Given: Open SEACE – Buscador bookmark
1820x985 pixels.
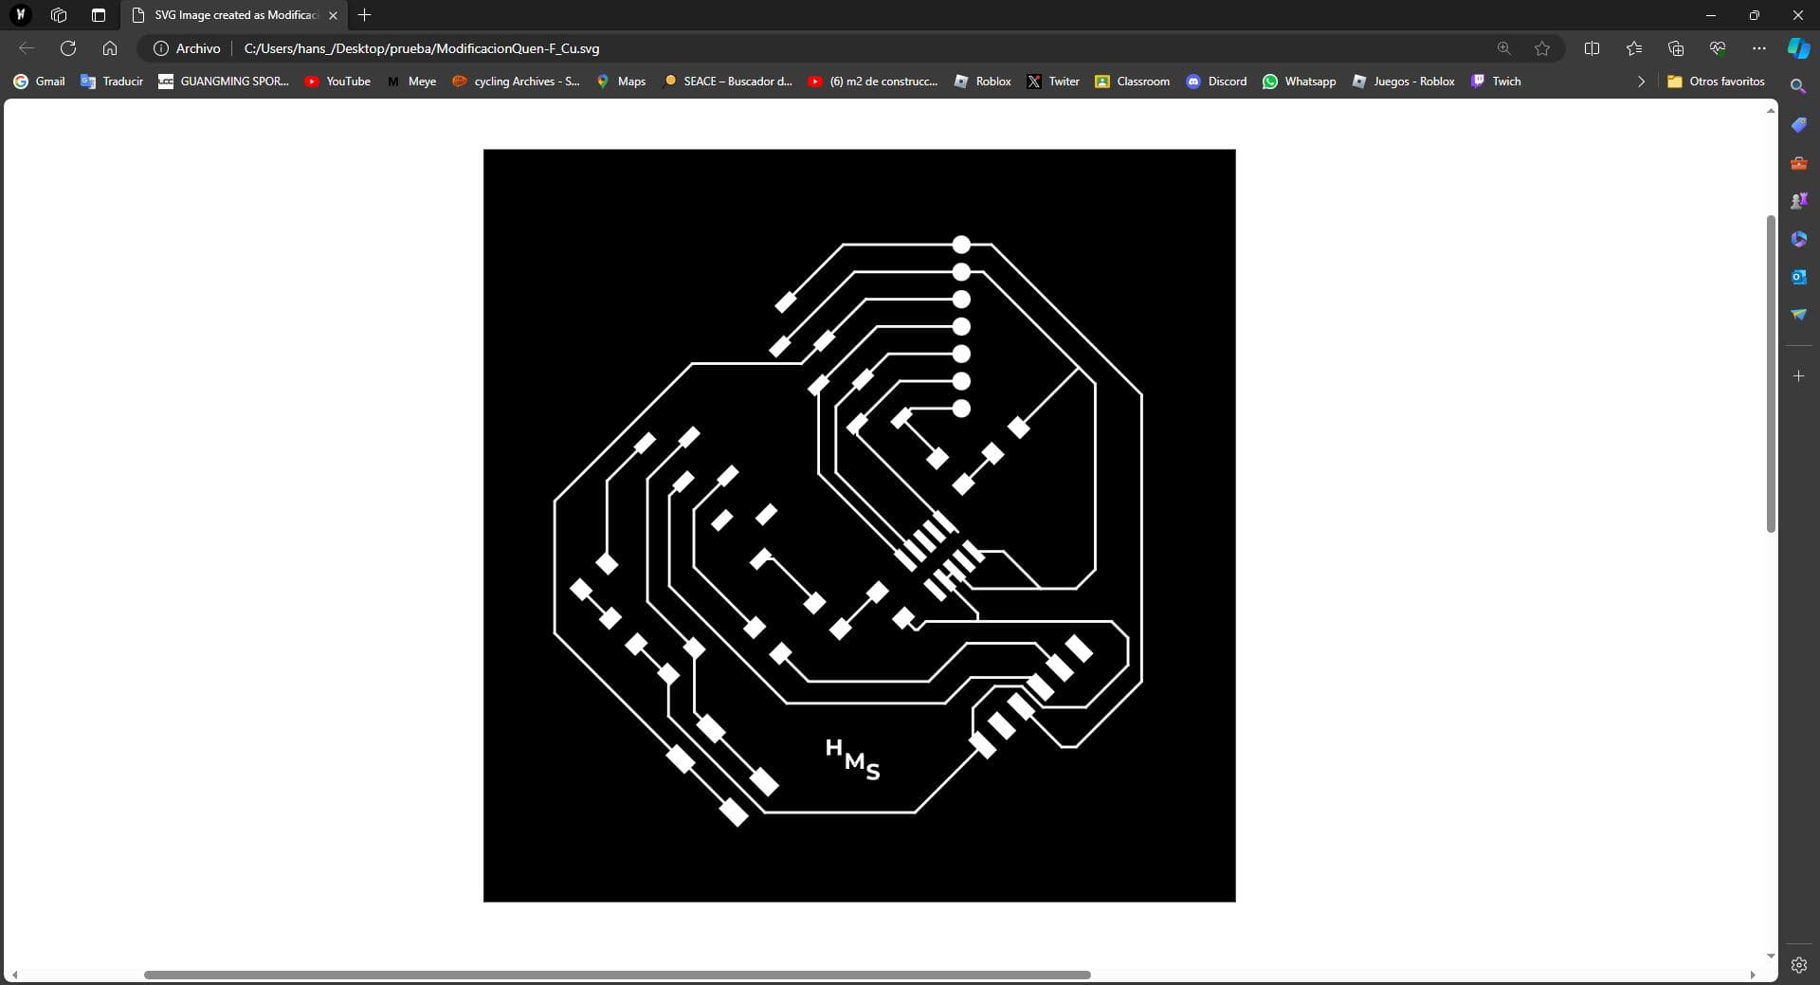Looking at the screenshot, I should pos(728,82).
